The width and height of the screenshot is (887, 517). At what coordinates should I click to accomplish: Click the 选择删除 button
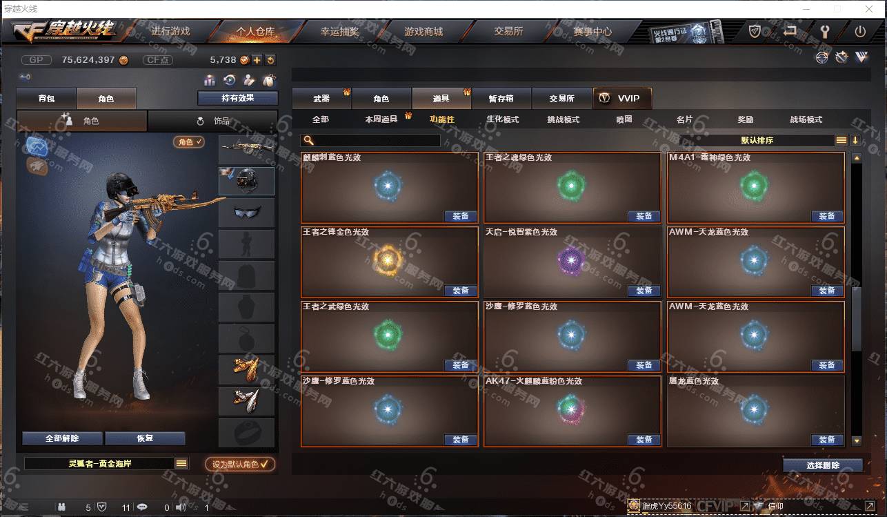point(823,465)
